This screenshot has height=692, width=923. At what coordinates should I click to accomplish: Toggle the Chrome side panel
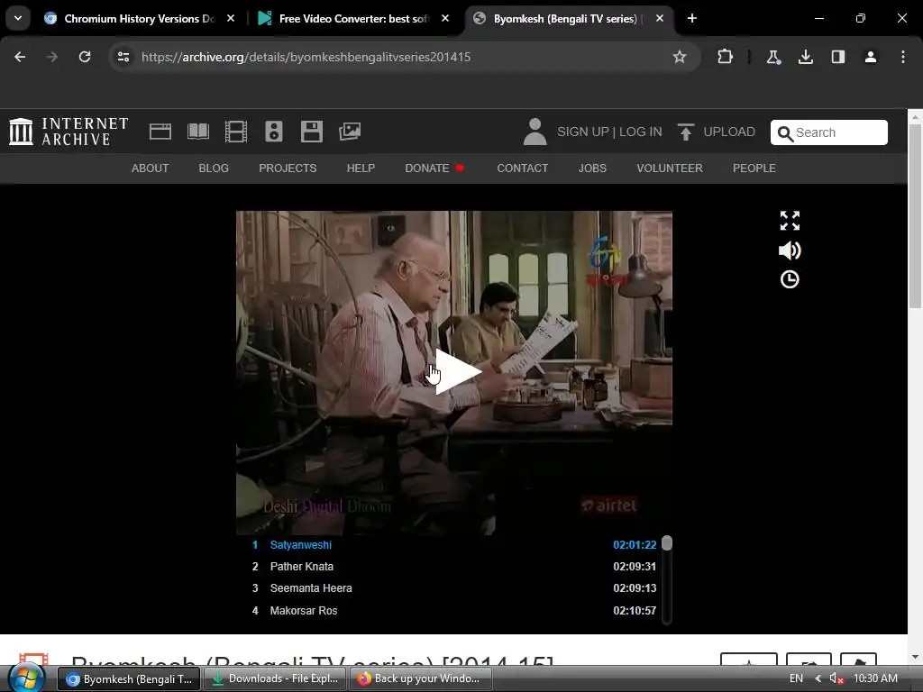(x=838, y=57)
